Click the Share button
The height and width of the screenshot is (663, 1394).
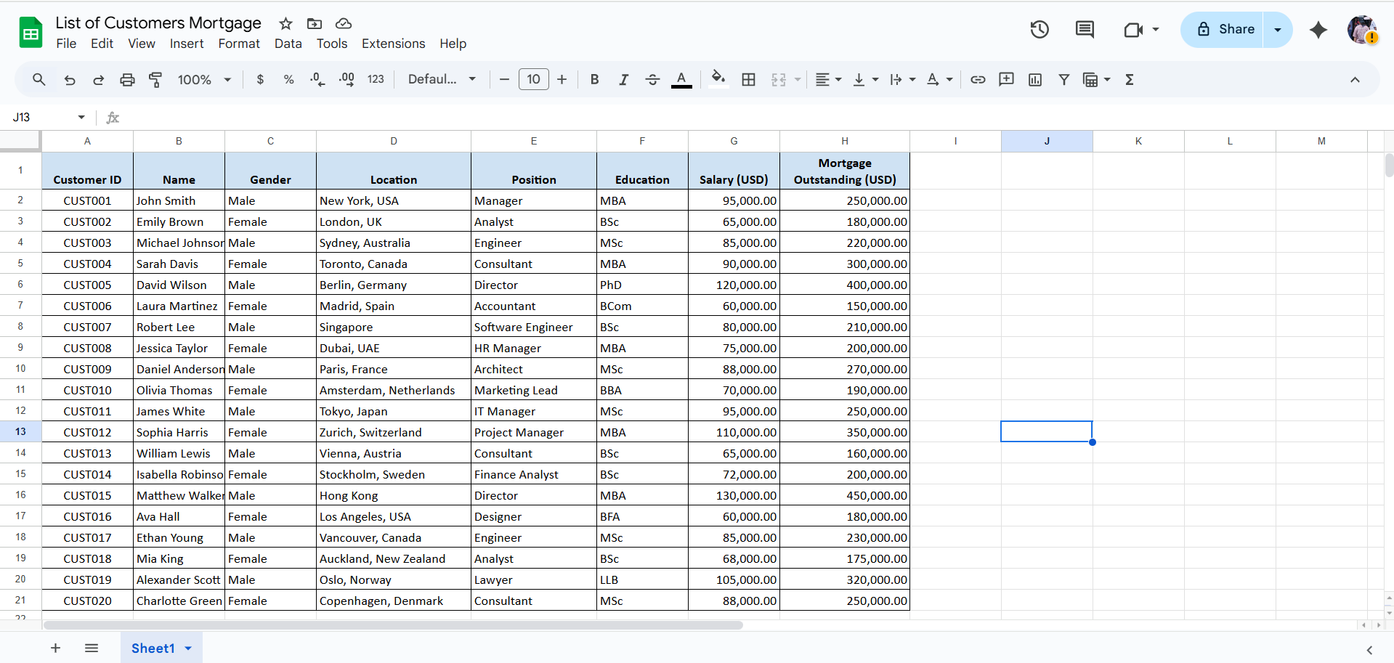pos(1225,30)
